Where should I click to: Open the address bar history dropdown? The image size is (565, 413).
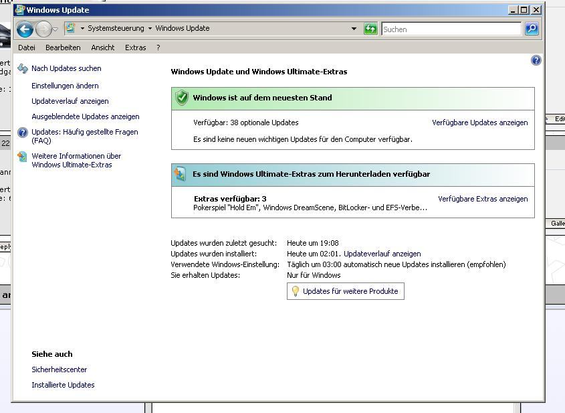click(x=354, y=29)
